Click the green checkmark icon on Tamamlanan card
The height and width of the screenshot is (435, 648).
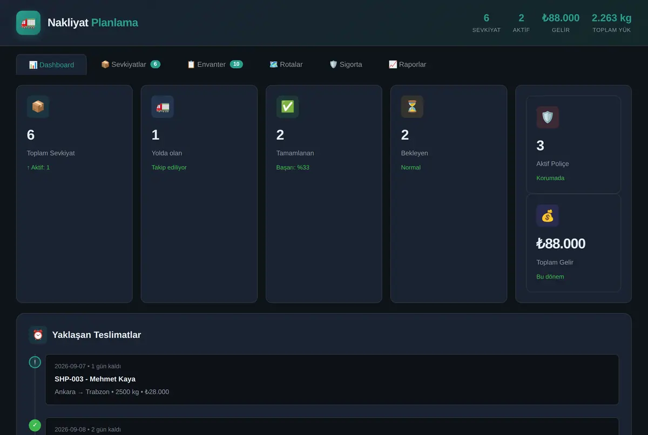[287, 107]
